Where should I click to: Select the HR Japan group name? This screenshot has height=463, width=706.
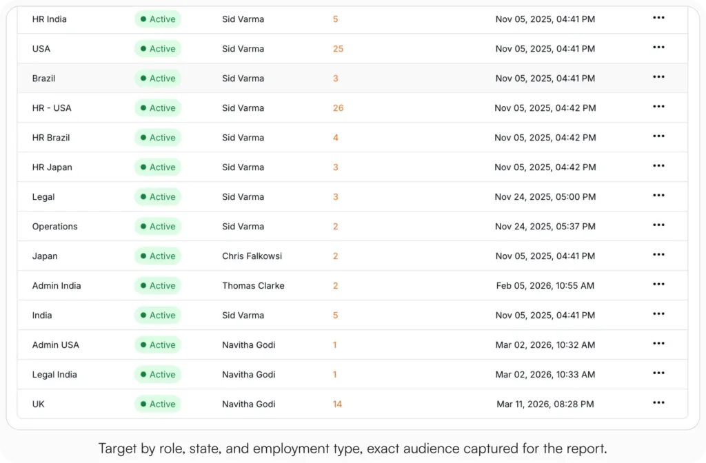click(52, 167)
